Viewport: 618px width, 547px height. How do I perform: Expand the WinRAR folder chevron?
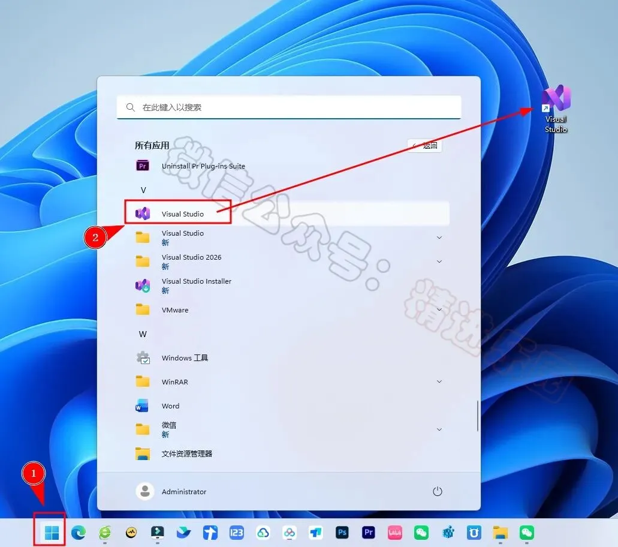[439, 381]
